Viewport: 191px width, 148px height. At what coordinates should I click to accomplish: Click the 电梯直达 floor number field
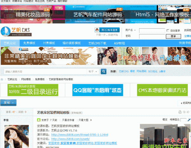pyautogui.click(x=183, y=120)
